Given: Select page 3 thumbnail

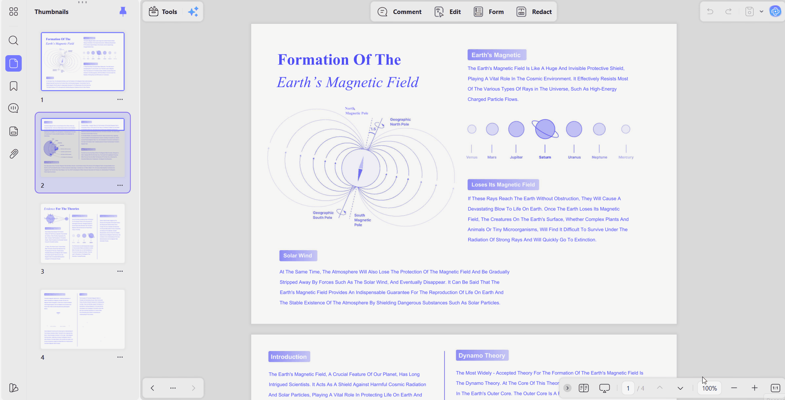Looking at the screenshot, I should pyautogui.click(x=83, y=233).
